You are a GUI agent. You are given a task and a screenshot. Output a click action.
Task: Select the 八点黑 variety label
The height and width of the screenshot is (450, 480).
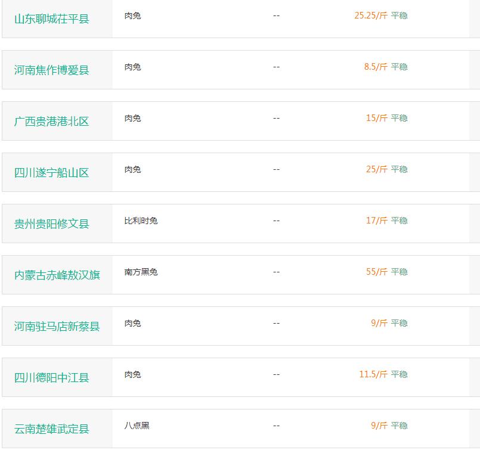[137, 426]
